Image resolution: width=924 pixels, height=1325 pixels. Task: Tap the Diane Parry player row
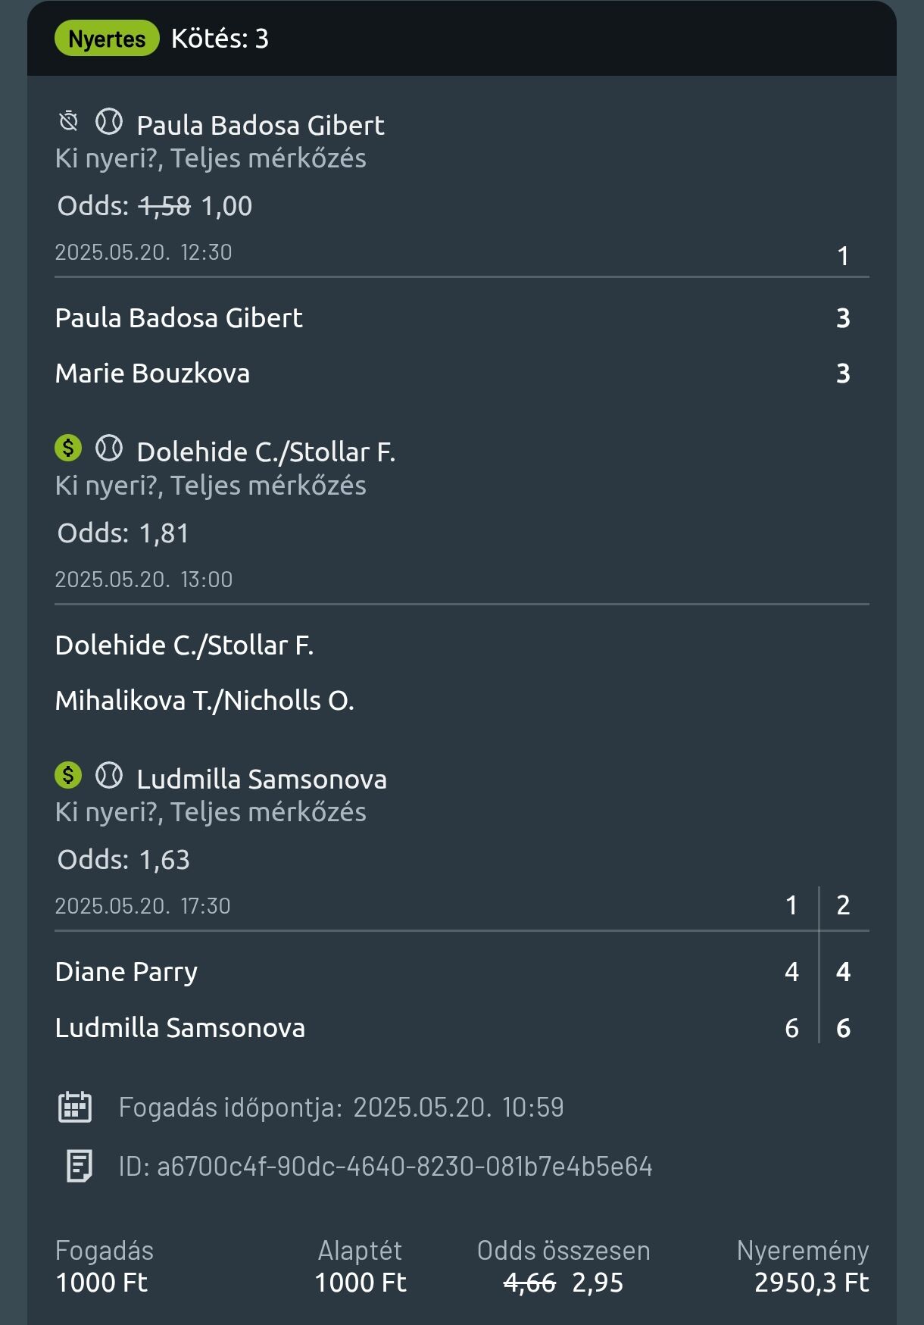click(x=461, y=972)
